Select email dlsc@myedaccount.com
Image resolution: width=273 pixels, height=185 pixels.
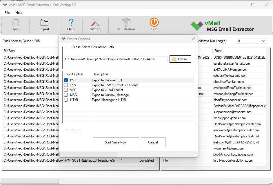(230, 100)
